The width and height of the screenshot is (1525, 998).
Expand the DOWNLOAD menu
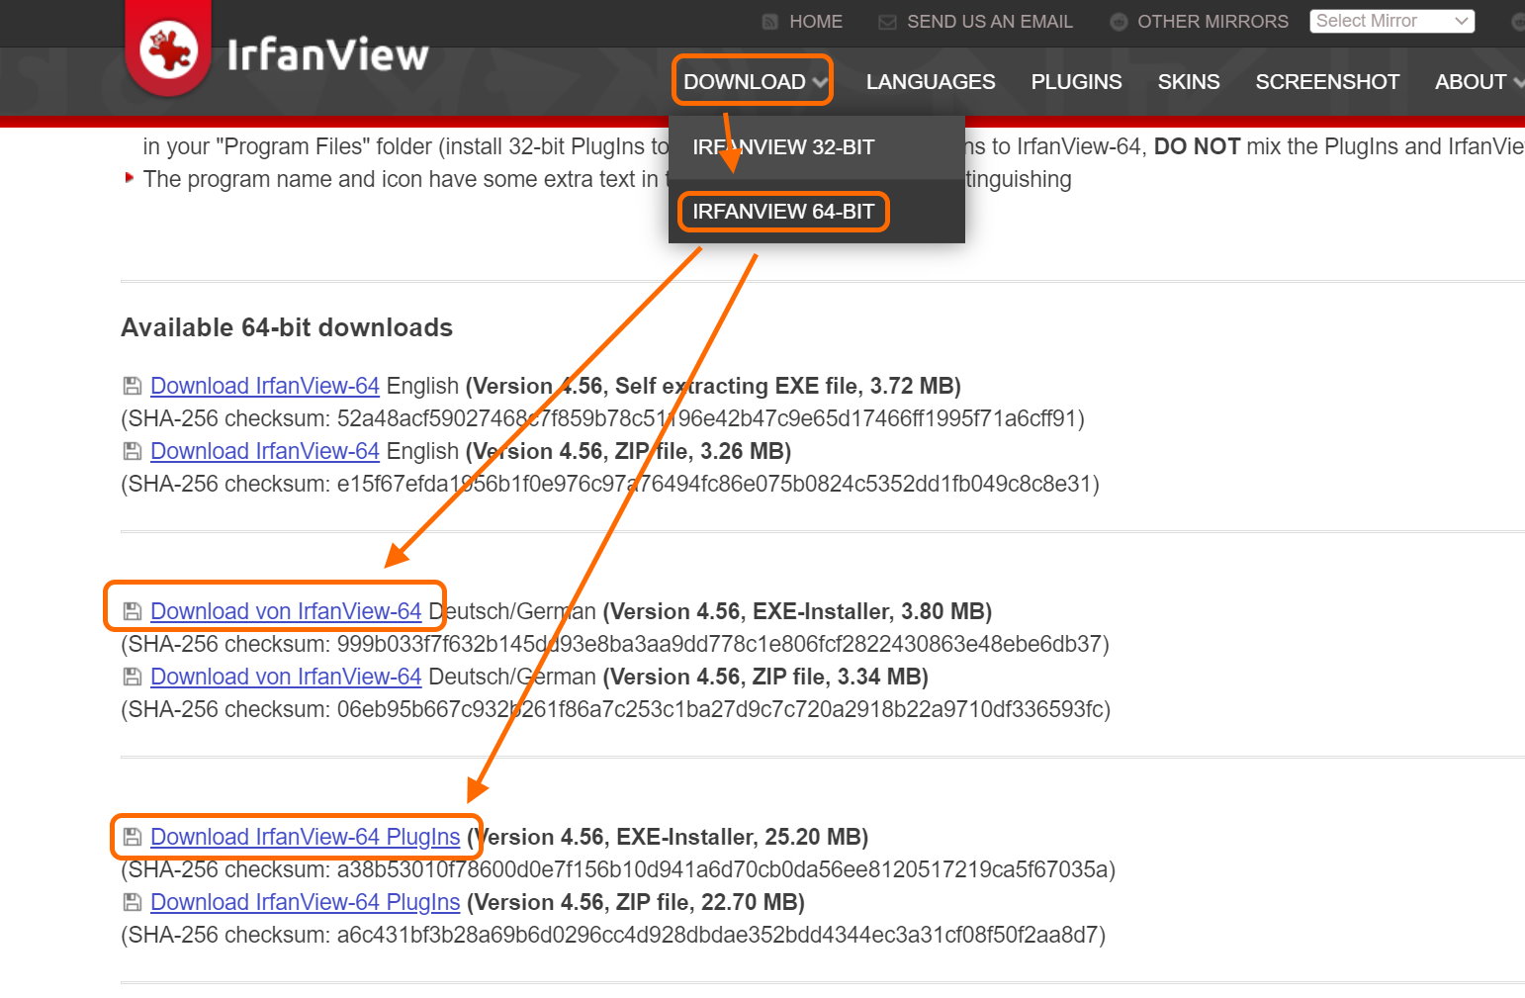[x=754, y=82]
